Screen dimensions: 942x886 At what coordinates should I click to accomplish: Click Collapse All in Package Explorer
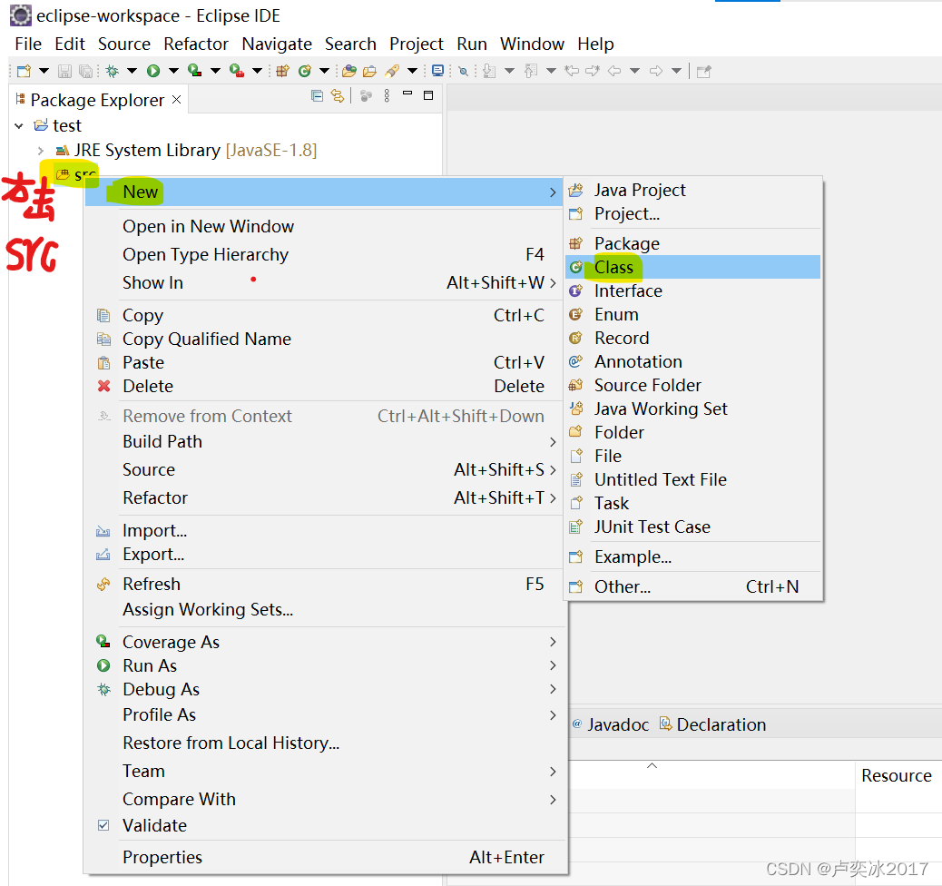318,95
